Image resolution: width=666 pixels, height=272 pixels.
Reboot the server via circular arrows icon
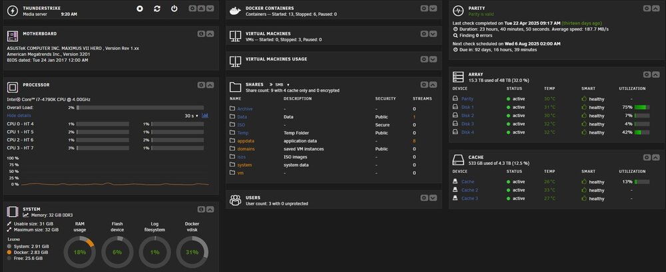click(x=157, y=9)
